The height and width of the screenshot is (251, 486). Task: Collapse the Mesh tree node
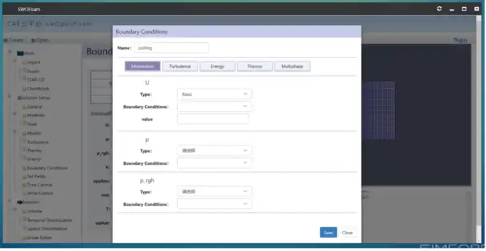pos(10,52)
